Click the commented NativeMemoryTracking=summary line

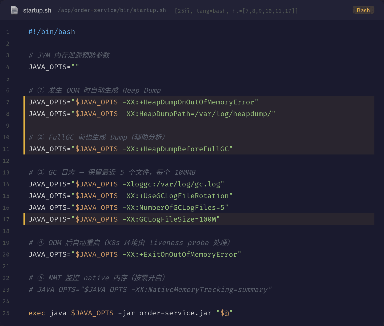click(150, 290)
